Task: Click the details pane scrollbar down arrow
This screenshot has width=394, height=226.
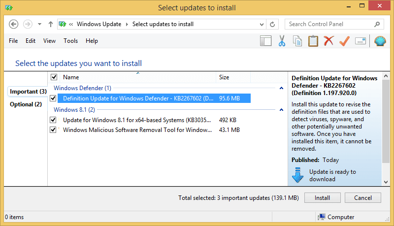Action: [x=386, y=182]
